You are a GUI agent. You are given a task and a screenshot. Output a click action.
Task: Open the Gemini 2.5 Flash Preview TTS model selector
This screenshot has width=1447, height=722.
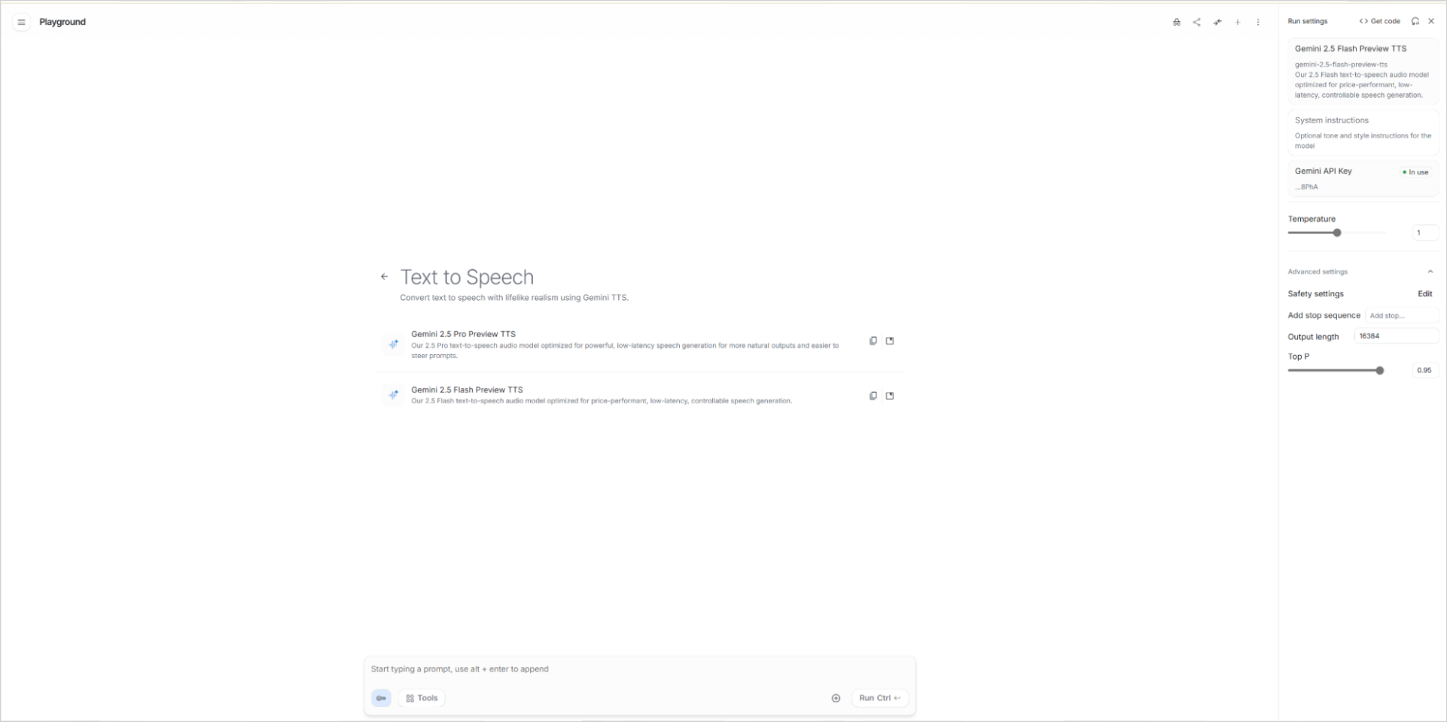click(x=1363, y=71)
